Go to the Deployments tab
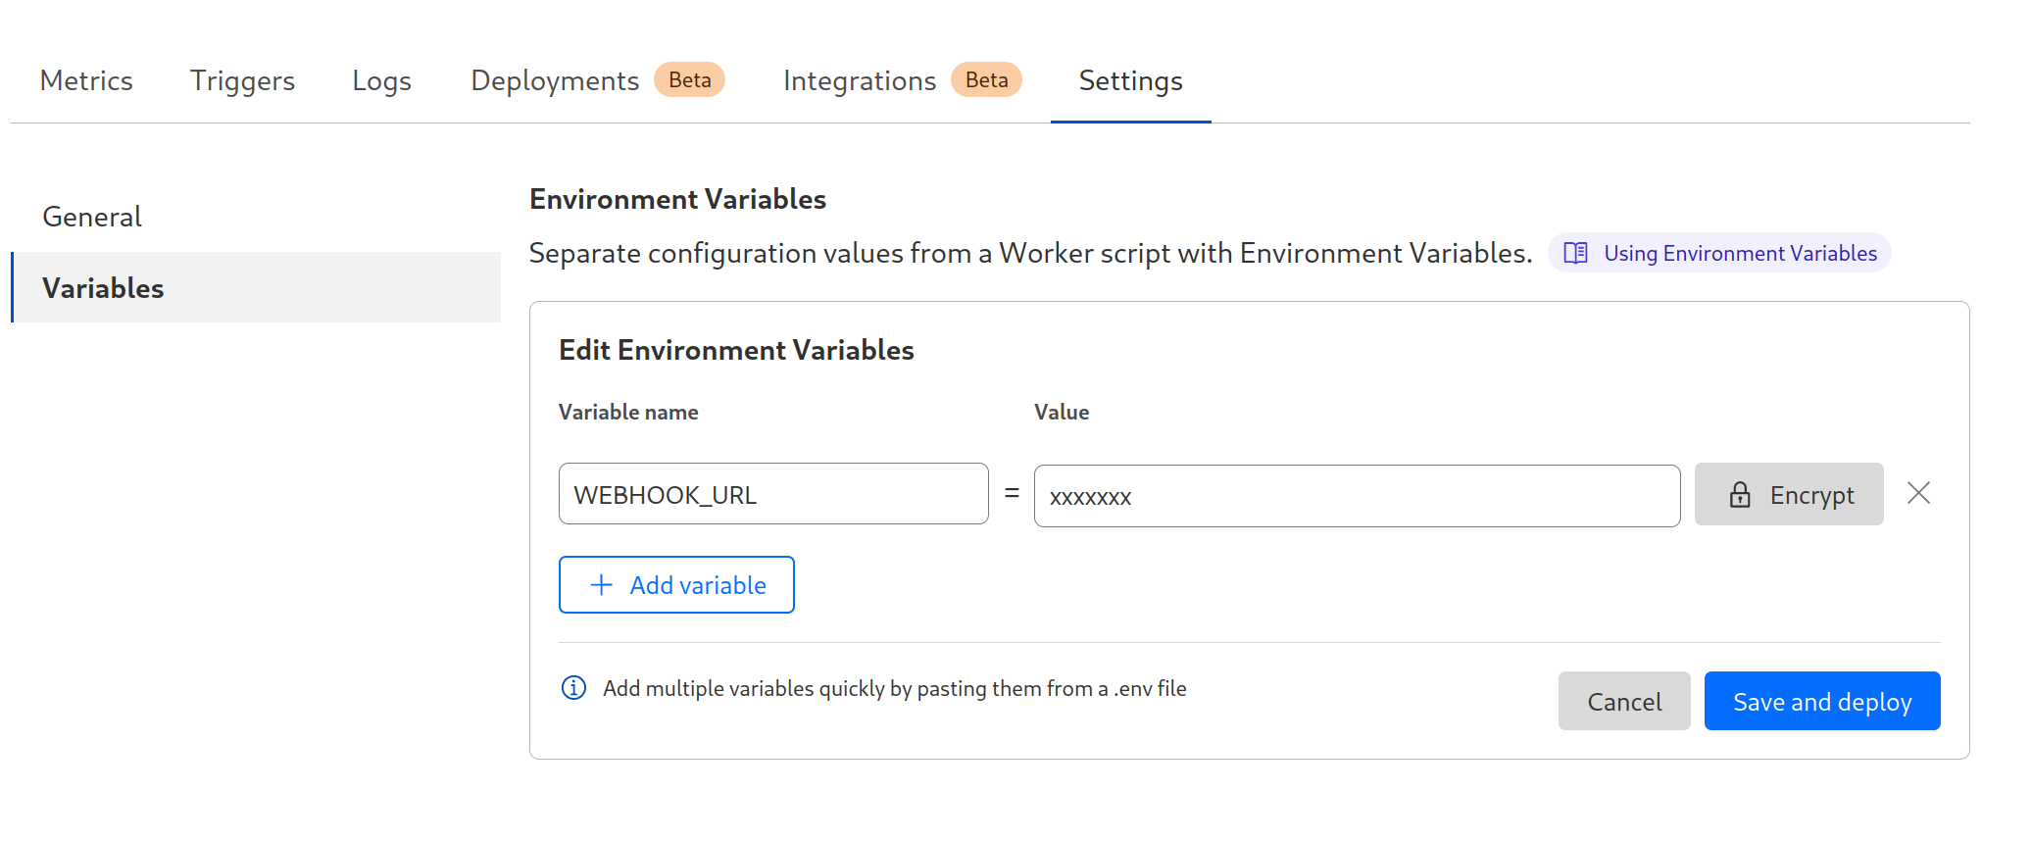Screen dimensions: 2031x841 tap(555, 80)
